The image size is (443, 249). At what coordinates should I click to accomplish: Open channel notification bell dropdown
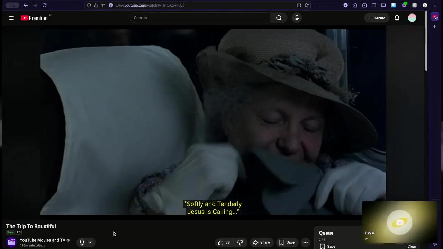coord(85,242)
